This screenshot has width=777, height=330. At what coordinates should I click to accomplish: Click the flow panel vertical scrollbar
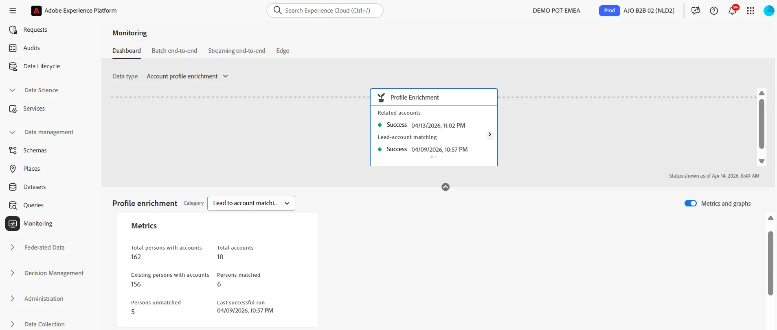click(x=762, y=124)
